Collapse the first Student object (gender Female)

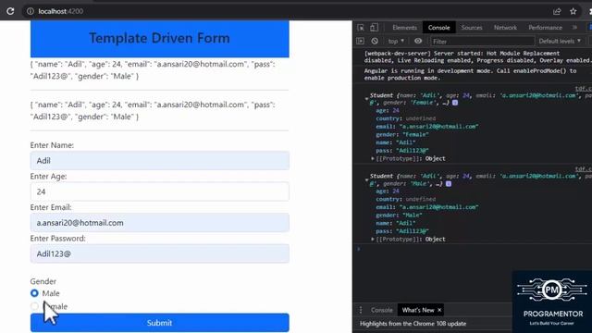tap(366, 99)
